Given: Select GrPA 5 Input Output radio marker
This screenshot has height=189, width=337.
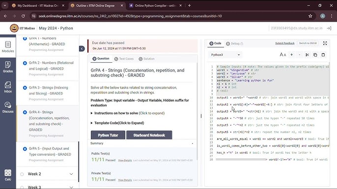Looking at the screenshot, I should tap(25, 149).
